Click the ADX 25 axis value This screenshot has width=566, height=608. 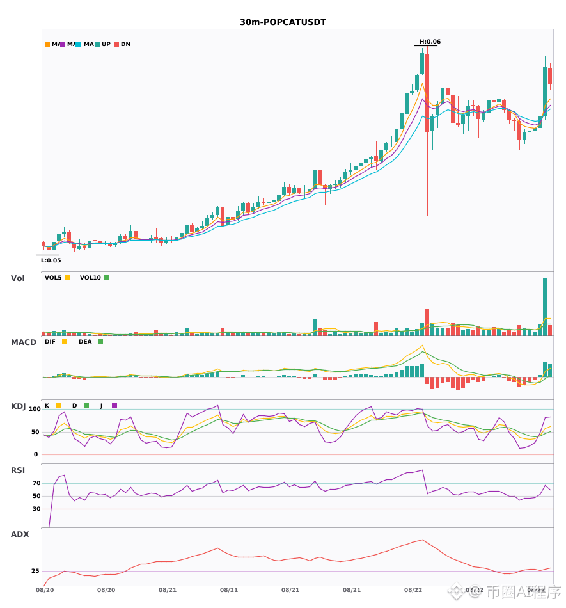point(35,571)
